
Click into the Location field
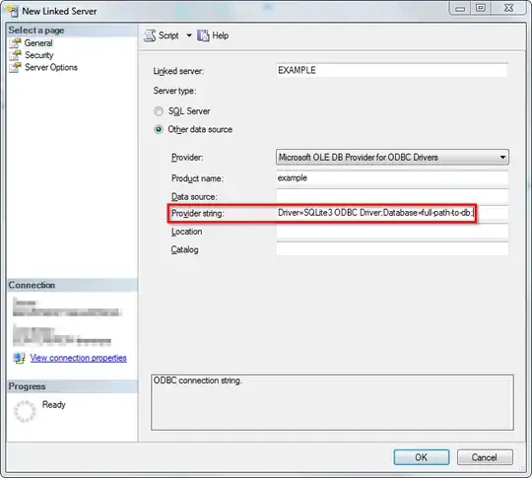[x=392, y=232]
